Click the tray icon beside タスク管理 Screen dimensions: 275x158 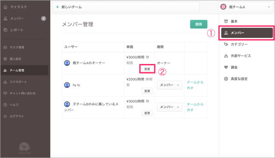click(5, 47)
